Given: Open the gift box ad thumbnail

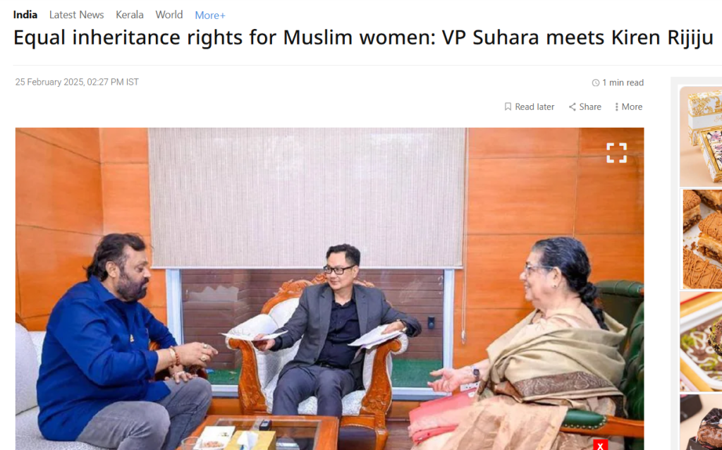Looking at the screenshot, I should (x=701, y=136).
